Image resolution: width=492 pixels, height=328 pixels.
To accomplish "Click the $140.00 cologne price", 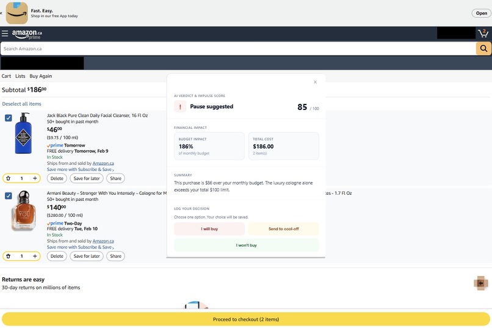I will click(x=57, y=207).
